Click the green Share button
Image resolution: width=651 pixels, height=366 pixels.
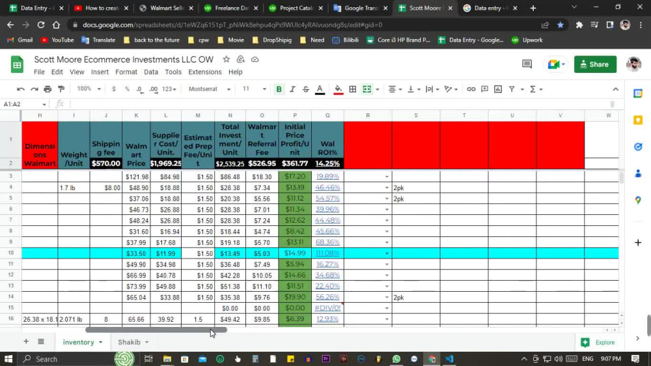595,64
